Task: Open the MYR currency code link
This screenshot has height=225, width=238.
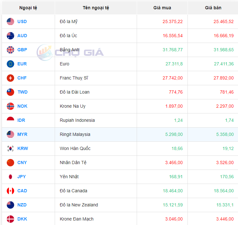Action: tap(22, 134)
